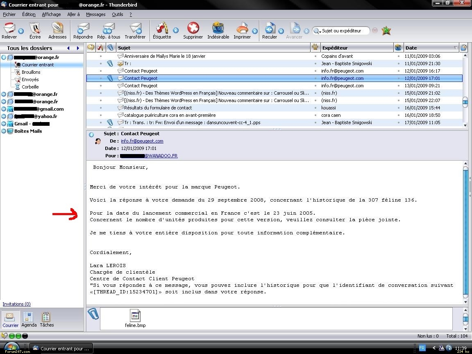Viewport: 472px width, 354px height.
Task: Select the Courrier entrant folder
Action: pyautogui.click(x=38, y=65)
